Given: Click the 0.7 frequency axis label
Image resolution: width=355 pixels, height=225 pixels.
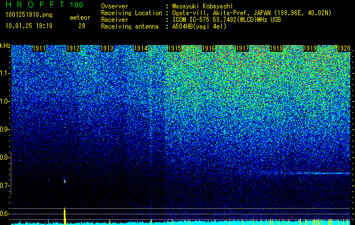Looking at the screenshot, I should [x=5, y=186].
